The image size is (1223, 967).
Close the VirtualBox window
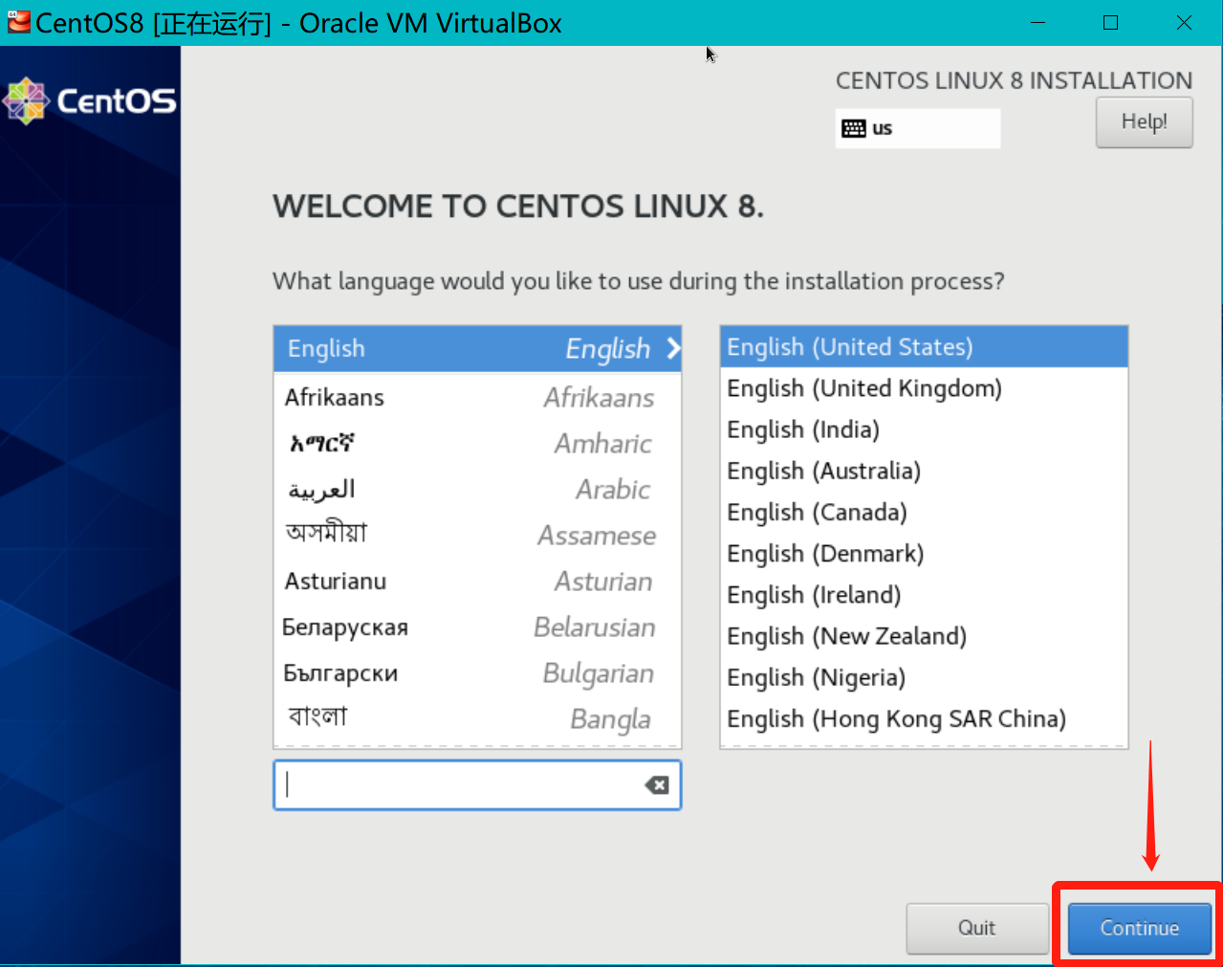pos(1184,22)
